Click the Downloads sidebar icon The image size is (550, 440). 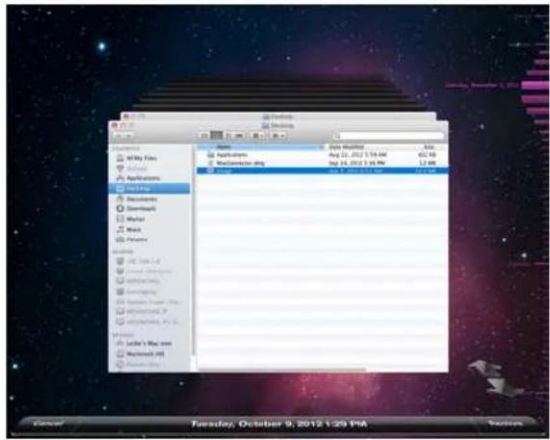[120, 209]
